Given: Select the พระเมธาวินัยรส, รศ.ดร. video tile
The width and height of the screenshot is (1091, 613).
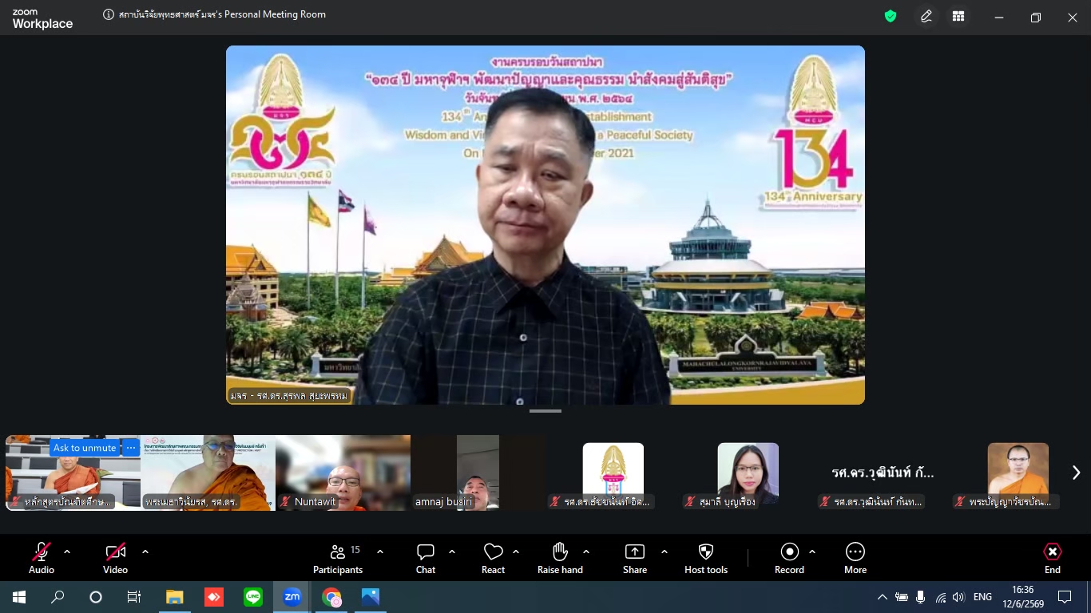Looking at the screenshot, I should click(x=208, y=473).
